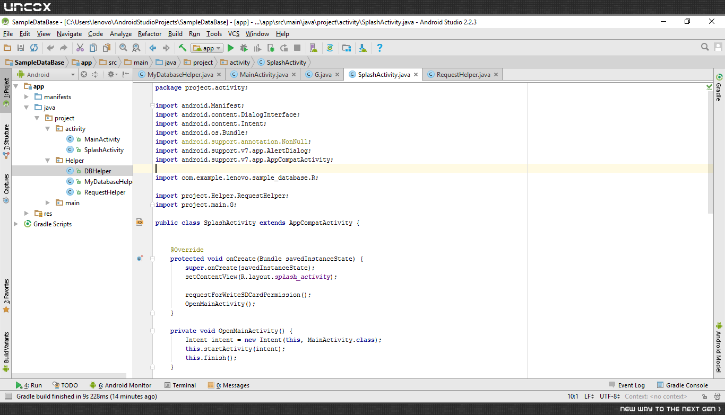Open the Terminal tool window
Image resolution: width=725 pixels, height=415 pixels.
(x=180, y=385)
